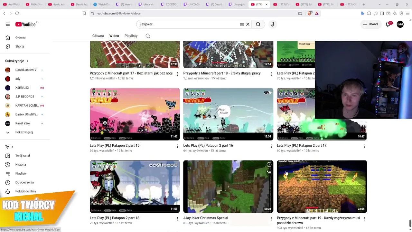Bookmark this page in the browser

84,13
